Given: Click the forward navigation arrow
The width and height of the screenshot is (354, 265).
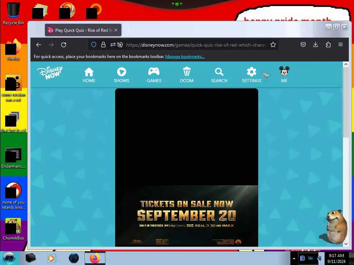Looking at the screenshot, I should pos(51,45).
